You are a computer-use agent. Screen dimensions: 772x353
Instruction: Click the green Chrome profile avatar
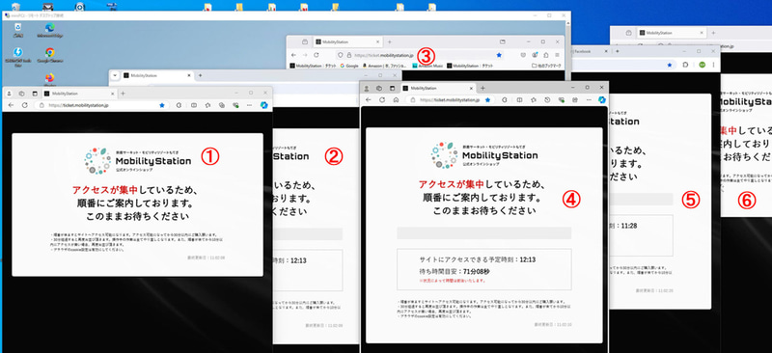coord(703,65)
